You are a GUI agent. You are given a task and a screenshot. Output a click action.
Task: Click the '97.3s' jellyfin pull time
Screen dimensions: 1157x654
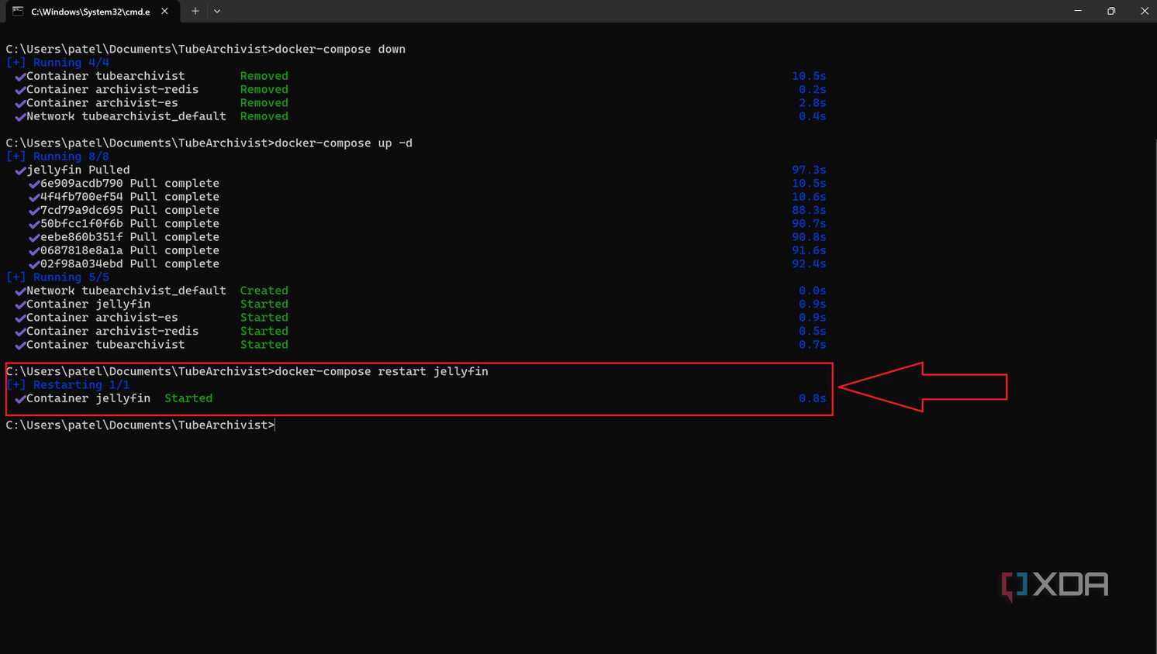tap(809, 170)
